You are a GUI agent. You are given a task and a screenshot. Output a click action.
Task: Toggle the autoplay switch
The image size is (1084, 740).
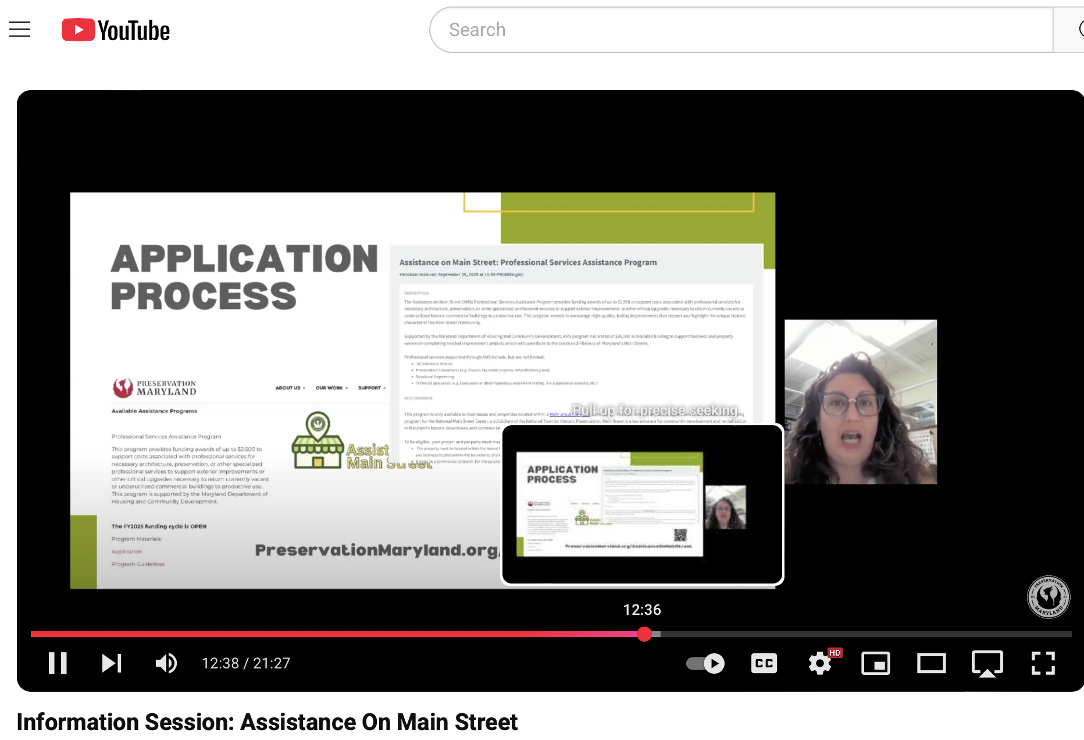[x=705, y=663]
